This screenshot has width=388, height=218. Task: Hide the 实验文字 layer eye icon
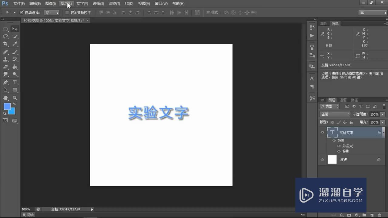[x=322, y=133]
